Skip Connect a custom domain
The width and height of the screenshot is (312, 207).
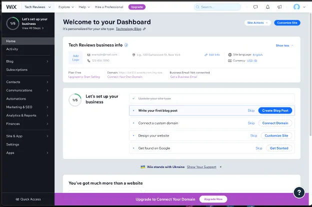tap(251, 123)
